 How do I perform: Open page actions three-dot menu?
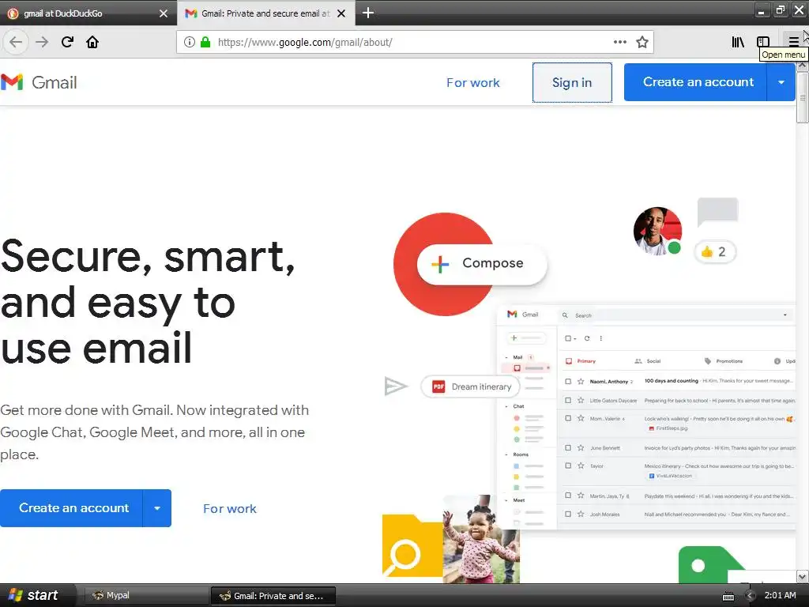(620, 42)
